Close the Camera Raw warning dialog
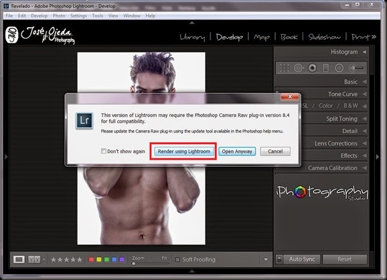The image size is (387, 280). (x=290, y=96)
